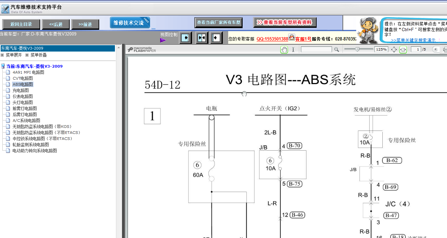
Task: Open 电动助力转向系统电路图 in tree
Action: click(x=35, y=151)
